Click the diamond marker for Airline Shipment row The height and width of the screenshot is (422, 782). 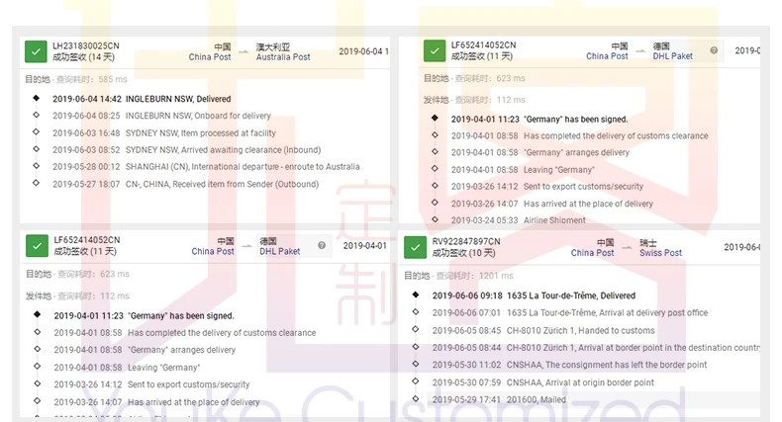point(435,219)
